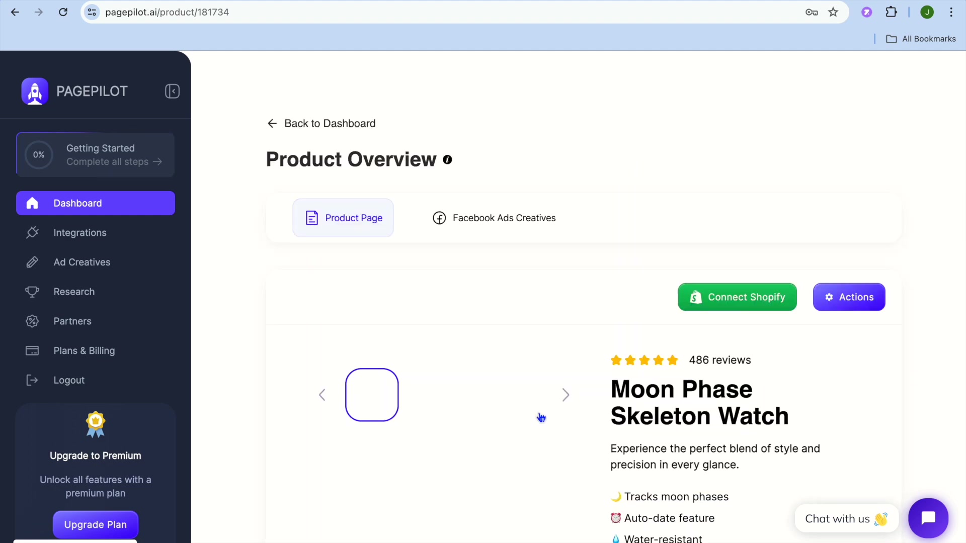Open the Actions dropdown button

point(849,297)
